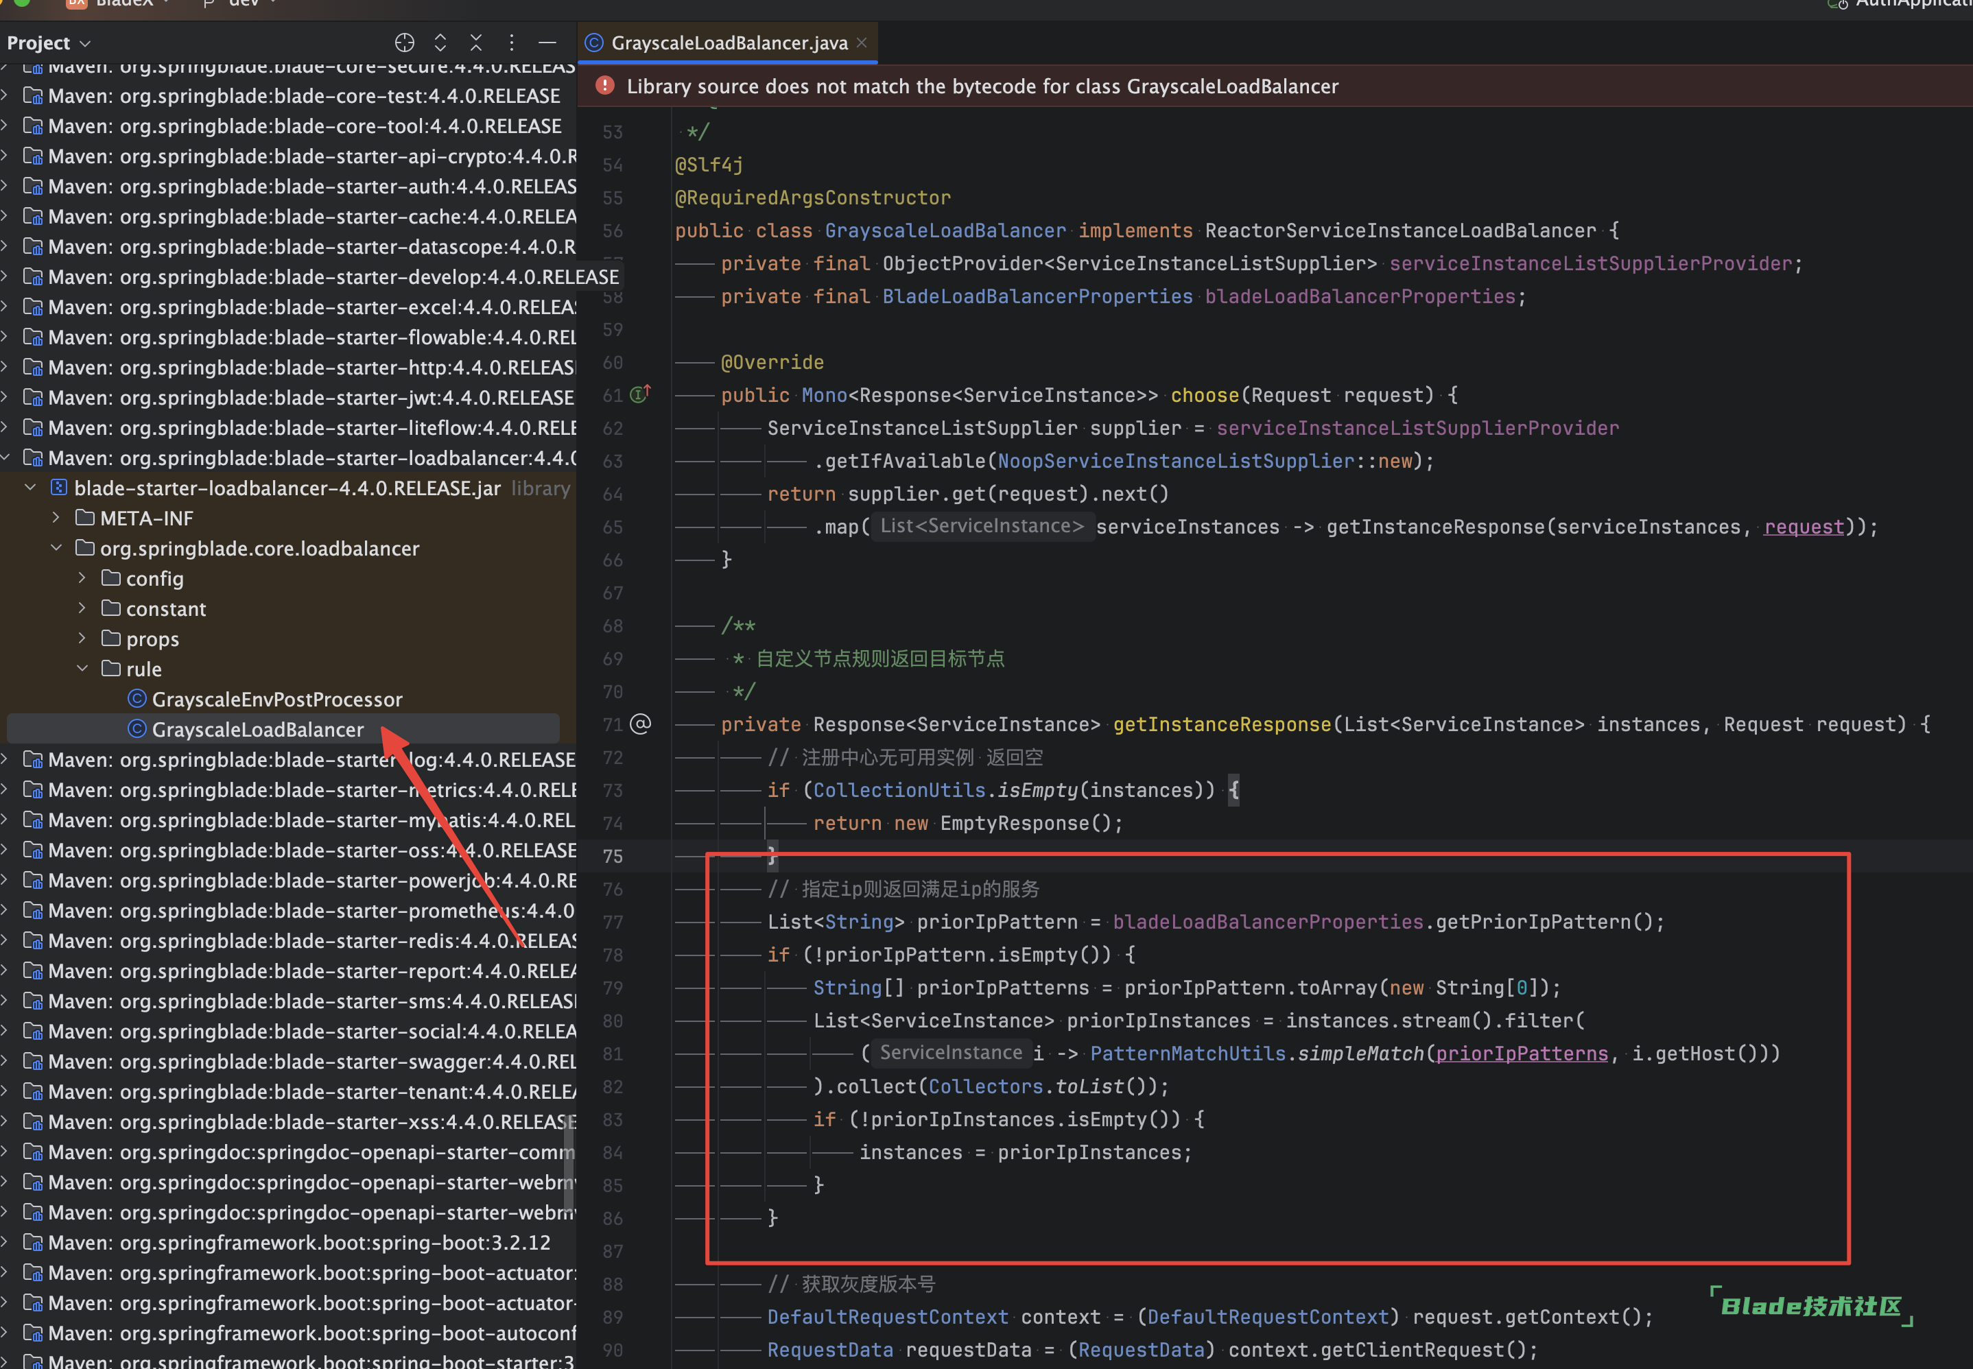The image size is (1973, 1369).
Task: Click the List<ServiceInstance> inlay hint on line 65
Action: [982, 526]
